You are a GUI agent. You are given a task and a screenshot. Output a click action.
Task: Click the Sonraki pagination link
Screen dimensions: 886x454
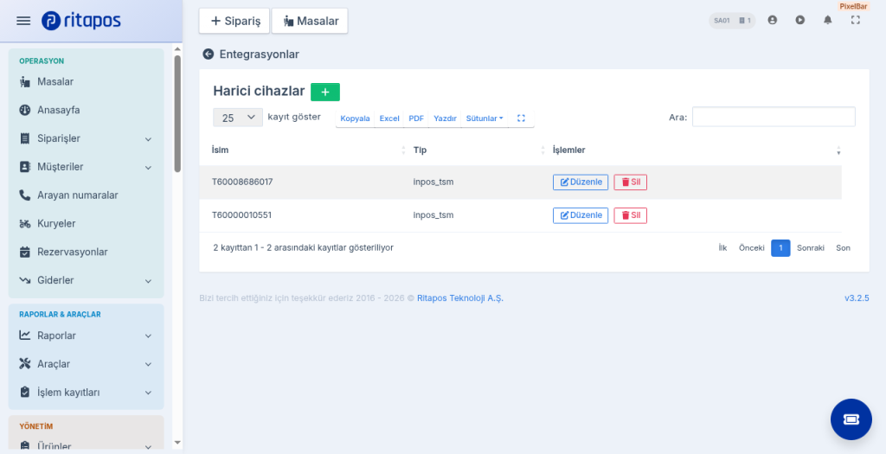[x=810, y=248]
